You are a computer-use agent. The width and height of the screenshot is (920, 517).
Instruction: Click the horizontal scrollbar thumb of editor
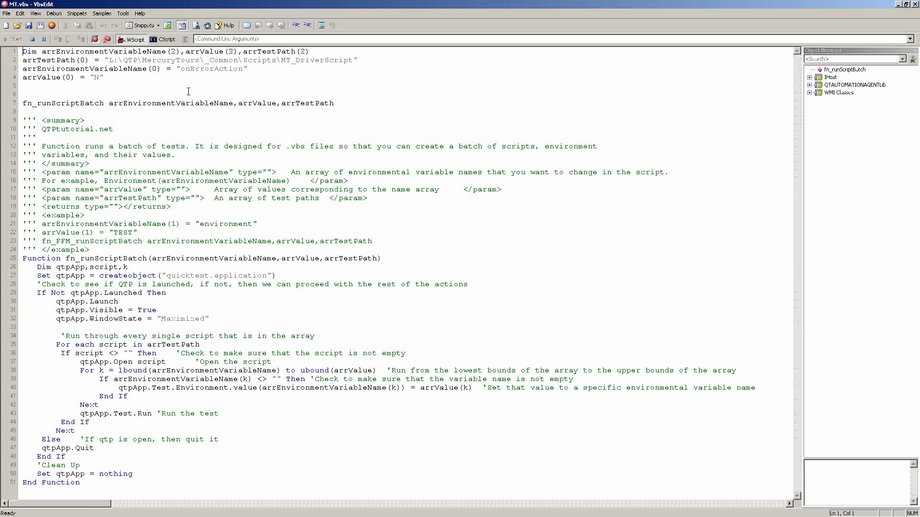click(x=60, y=503)
